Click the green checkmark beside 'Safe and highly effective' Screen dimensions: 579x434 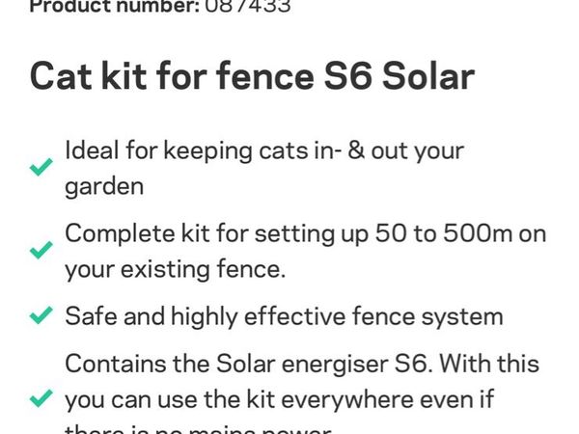pyautogui.click(x=41, y=315)
